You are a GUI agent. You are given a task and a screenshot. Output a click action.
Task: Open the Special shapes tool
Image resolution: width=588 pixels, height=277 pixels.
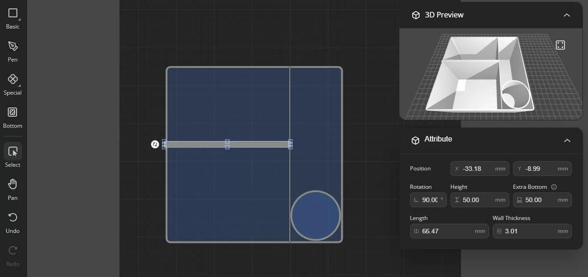pos(13,85)
